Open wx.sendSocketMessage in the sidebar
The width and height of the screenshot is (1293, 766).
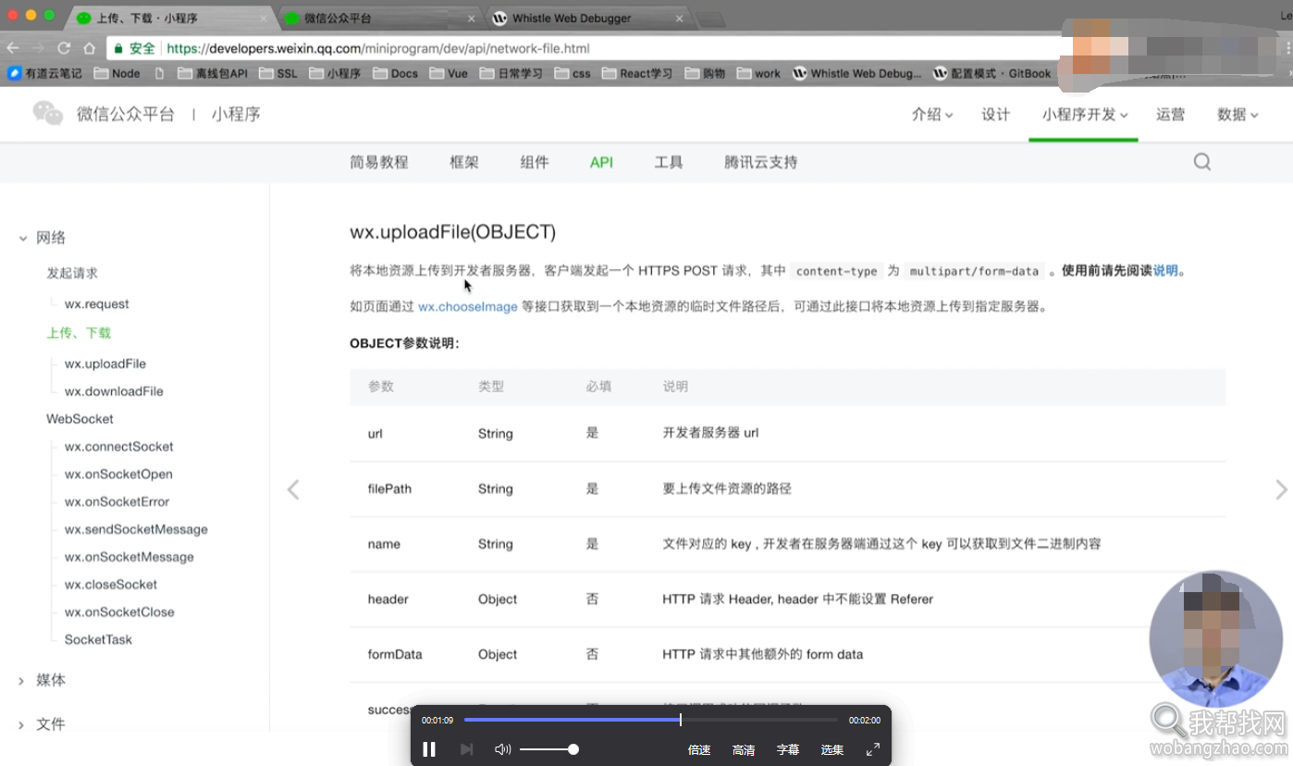tap(136, 530)
